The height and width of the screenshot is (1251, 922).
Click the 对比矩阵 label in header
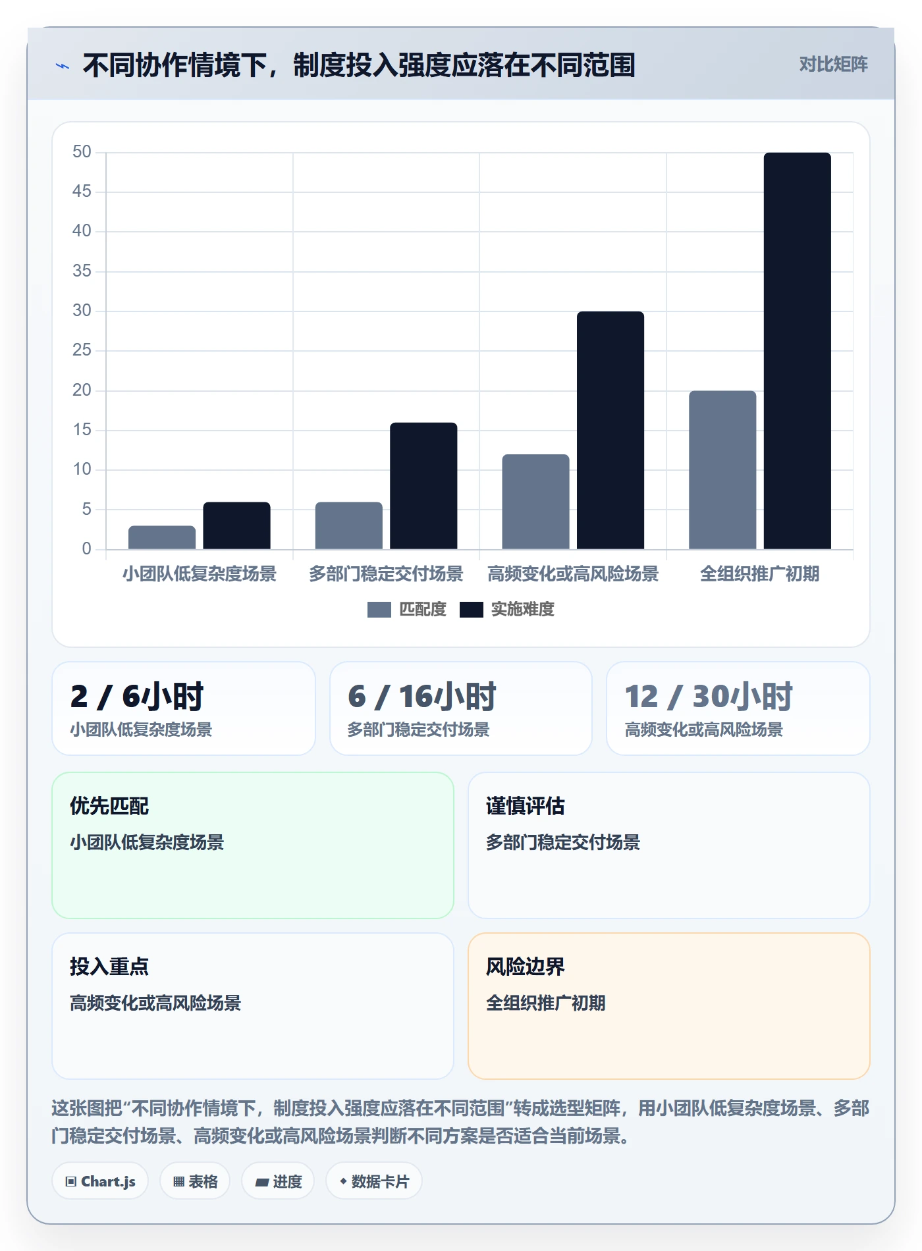tap(833, 65)
